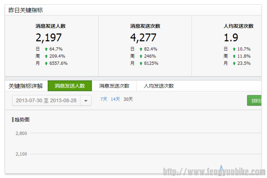Click daily up arrow beside 10.7%
Screen dimensions: 267x178
coord(234,49)
